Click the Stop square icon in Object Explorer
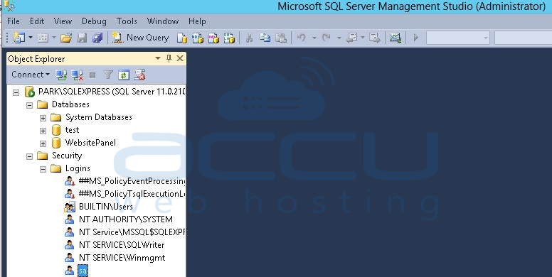This screenshot has height=277, width=552. tap(92, 75)
